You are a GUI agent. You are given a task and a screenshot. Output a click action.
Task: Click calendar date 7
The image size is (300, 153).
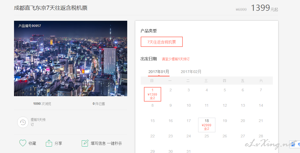click(x=261, y=90)
